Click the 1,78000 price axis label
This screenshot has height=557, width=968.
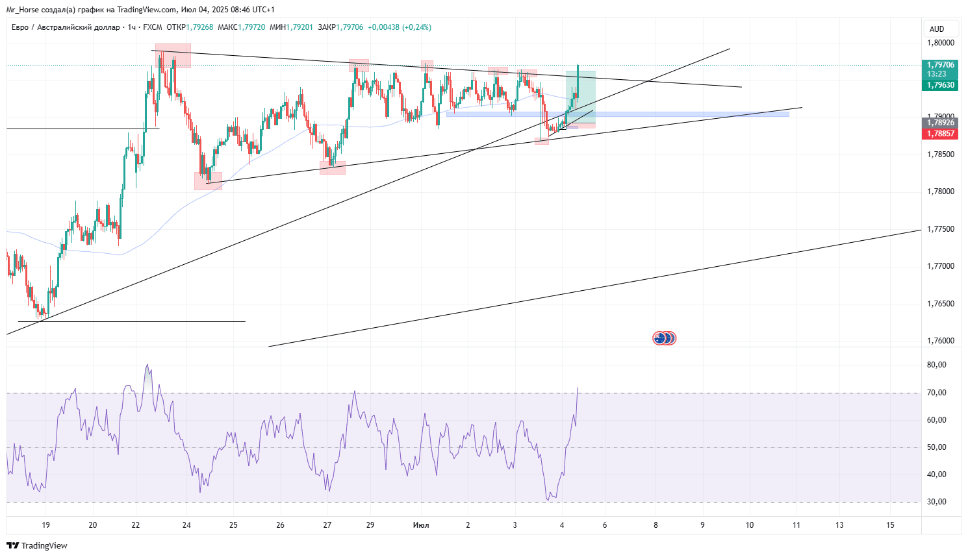[941, 192]
